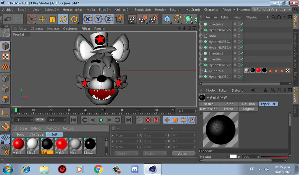Screen dimensions: 299x175
Task: Expand the top Simetría.2 object hierarchy
Action: tap(201, 24)
